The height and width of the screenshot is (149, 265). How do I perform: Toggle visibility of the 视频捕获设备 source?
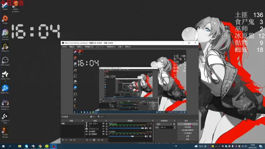103,129
